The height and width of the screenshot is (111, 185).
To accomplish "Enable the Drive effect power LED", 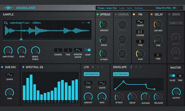I will tap(169, 14).
